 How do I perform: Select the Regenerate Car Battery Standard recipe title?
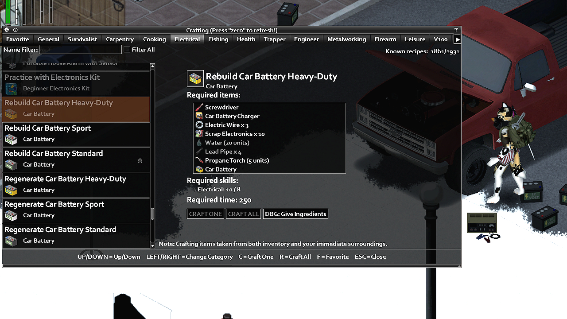[x=60, y=230]
